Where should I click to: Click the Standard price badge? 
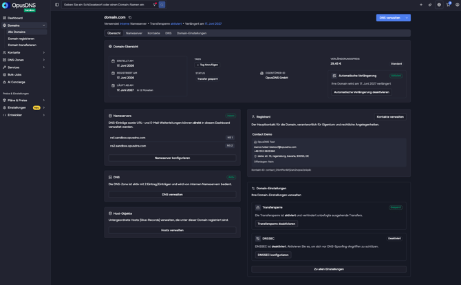pyautogui.click(x=396, y=64)
